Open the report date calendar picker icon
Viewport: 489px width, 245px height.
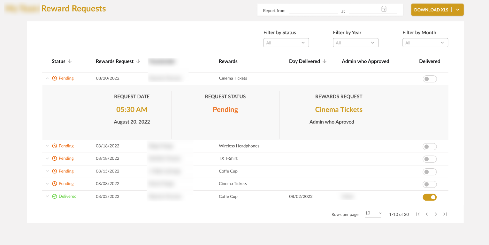384,9
